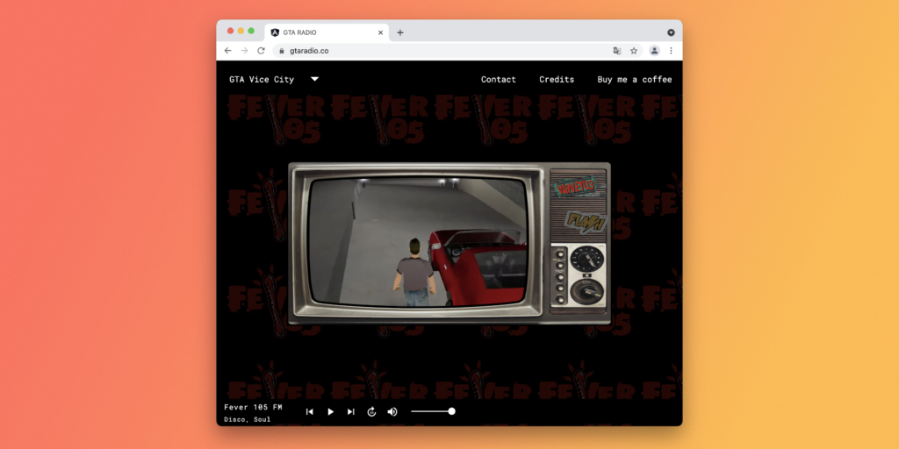Screen dimensions: 899x449
Task: Mute audio using the speaker icon
Action: 392,412
